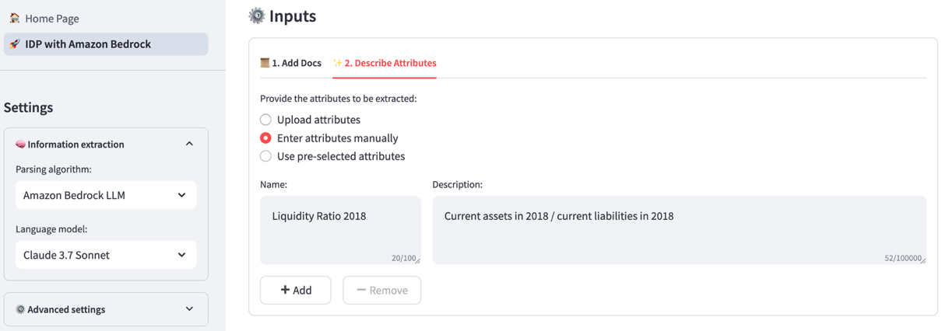This screenshot has height=331, width=942.
Task: Click the brain icon next to Information extraction
Action: pyautogui.click(x=20, y=145)
